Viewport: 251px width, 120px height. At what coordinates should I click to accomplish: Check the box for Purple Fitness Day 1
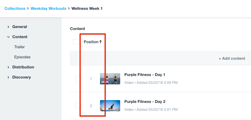click(x=78, y=79)
